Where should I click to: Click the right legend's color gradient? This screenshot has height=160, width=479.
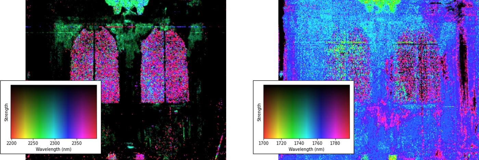(307, 111)
